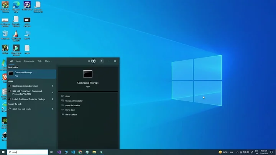Open the S account avatar
The image size is (276, 155).
(x=102, y=61)
